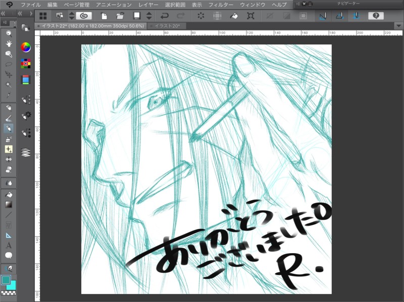
Task: Open the フィルター menu
Action: (221, 5)
